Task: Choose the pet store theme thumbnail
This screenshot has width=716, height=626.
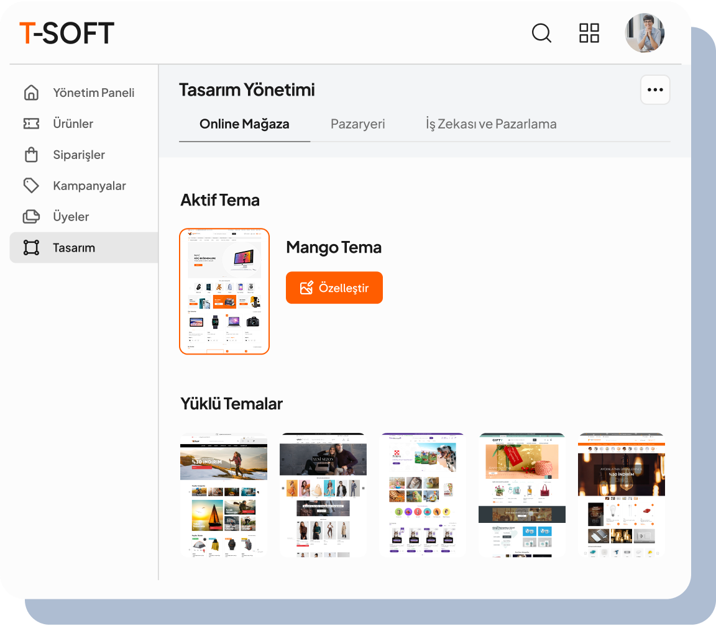Action: [x=423, y=495]
